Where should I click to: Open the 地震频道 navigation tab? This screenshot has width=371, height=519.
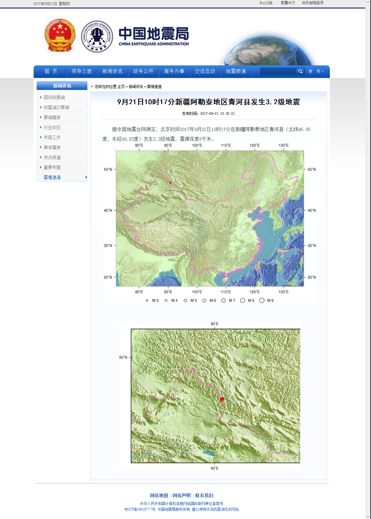[236, 71]
